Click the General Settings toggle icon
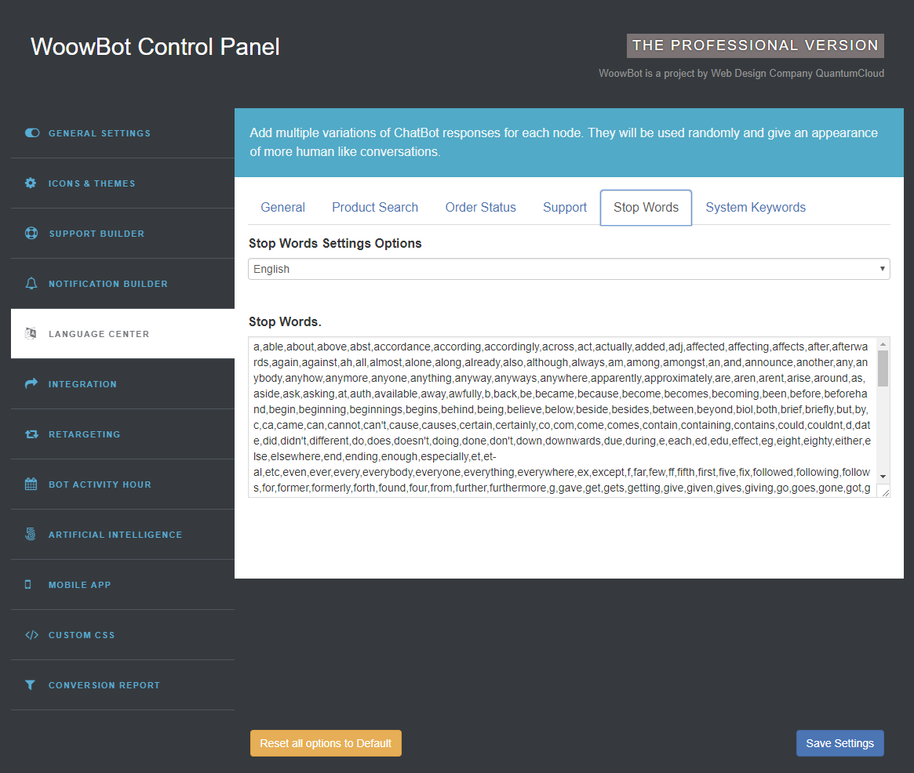This screenshot has height=773, width=914. pos(32,132)
